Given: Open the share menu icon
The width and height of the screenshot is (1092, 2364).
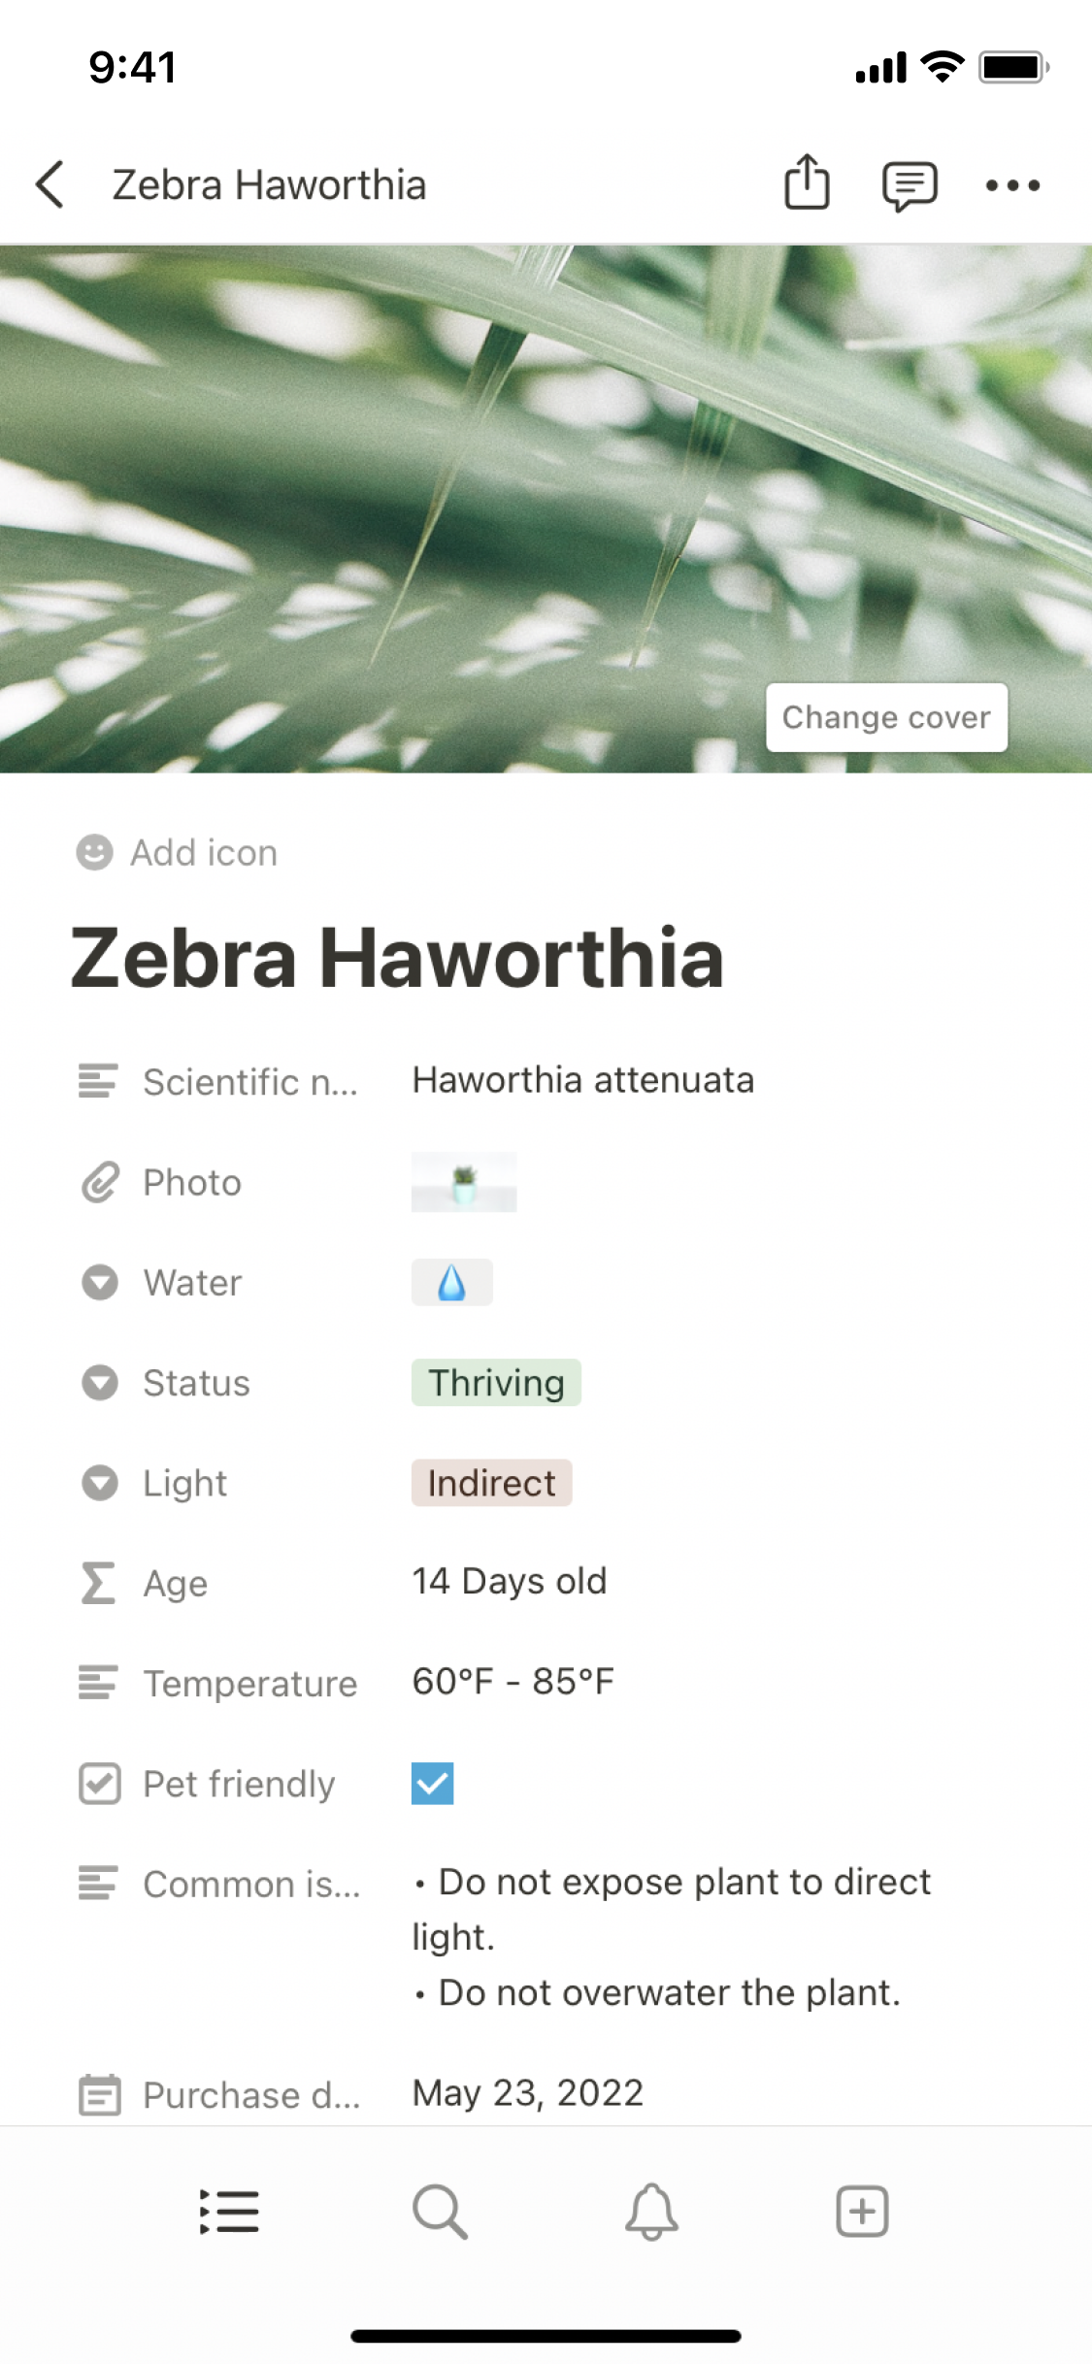Looking at the screenshot, I should coord(807,182).
